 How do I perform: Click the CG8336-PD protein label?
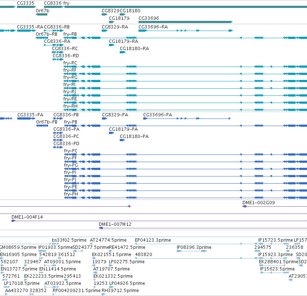click(x=66, y=144)
